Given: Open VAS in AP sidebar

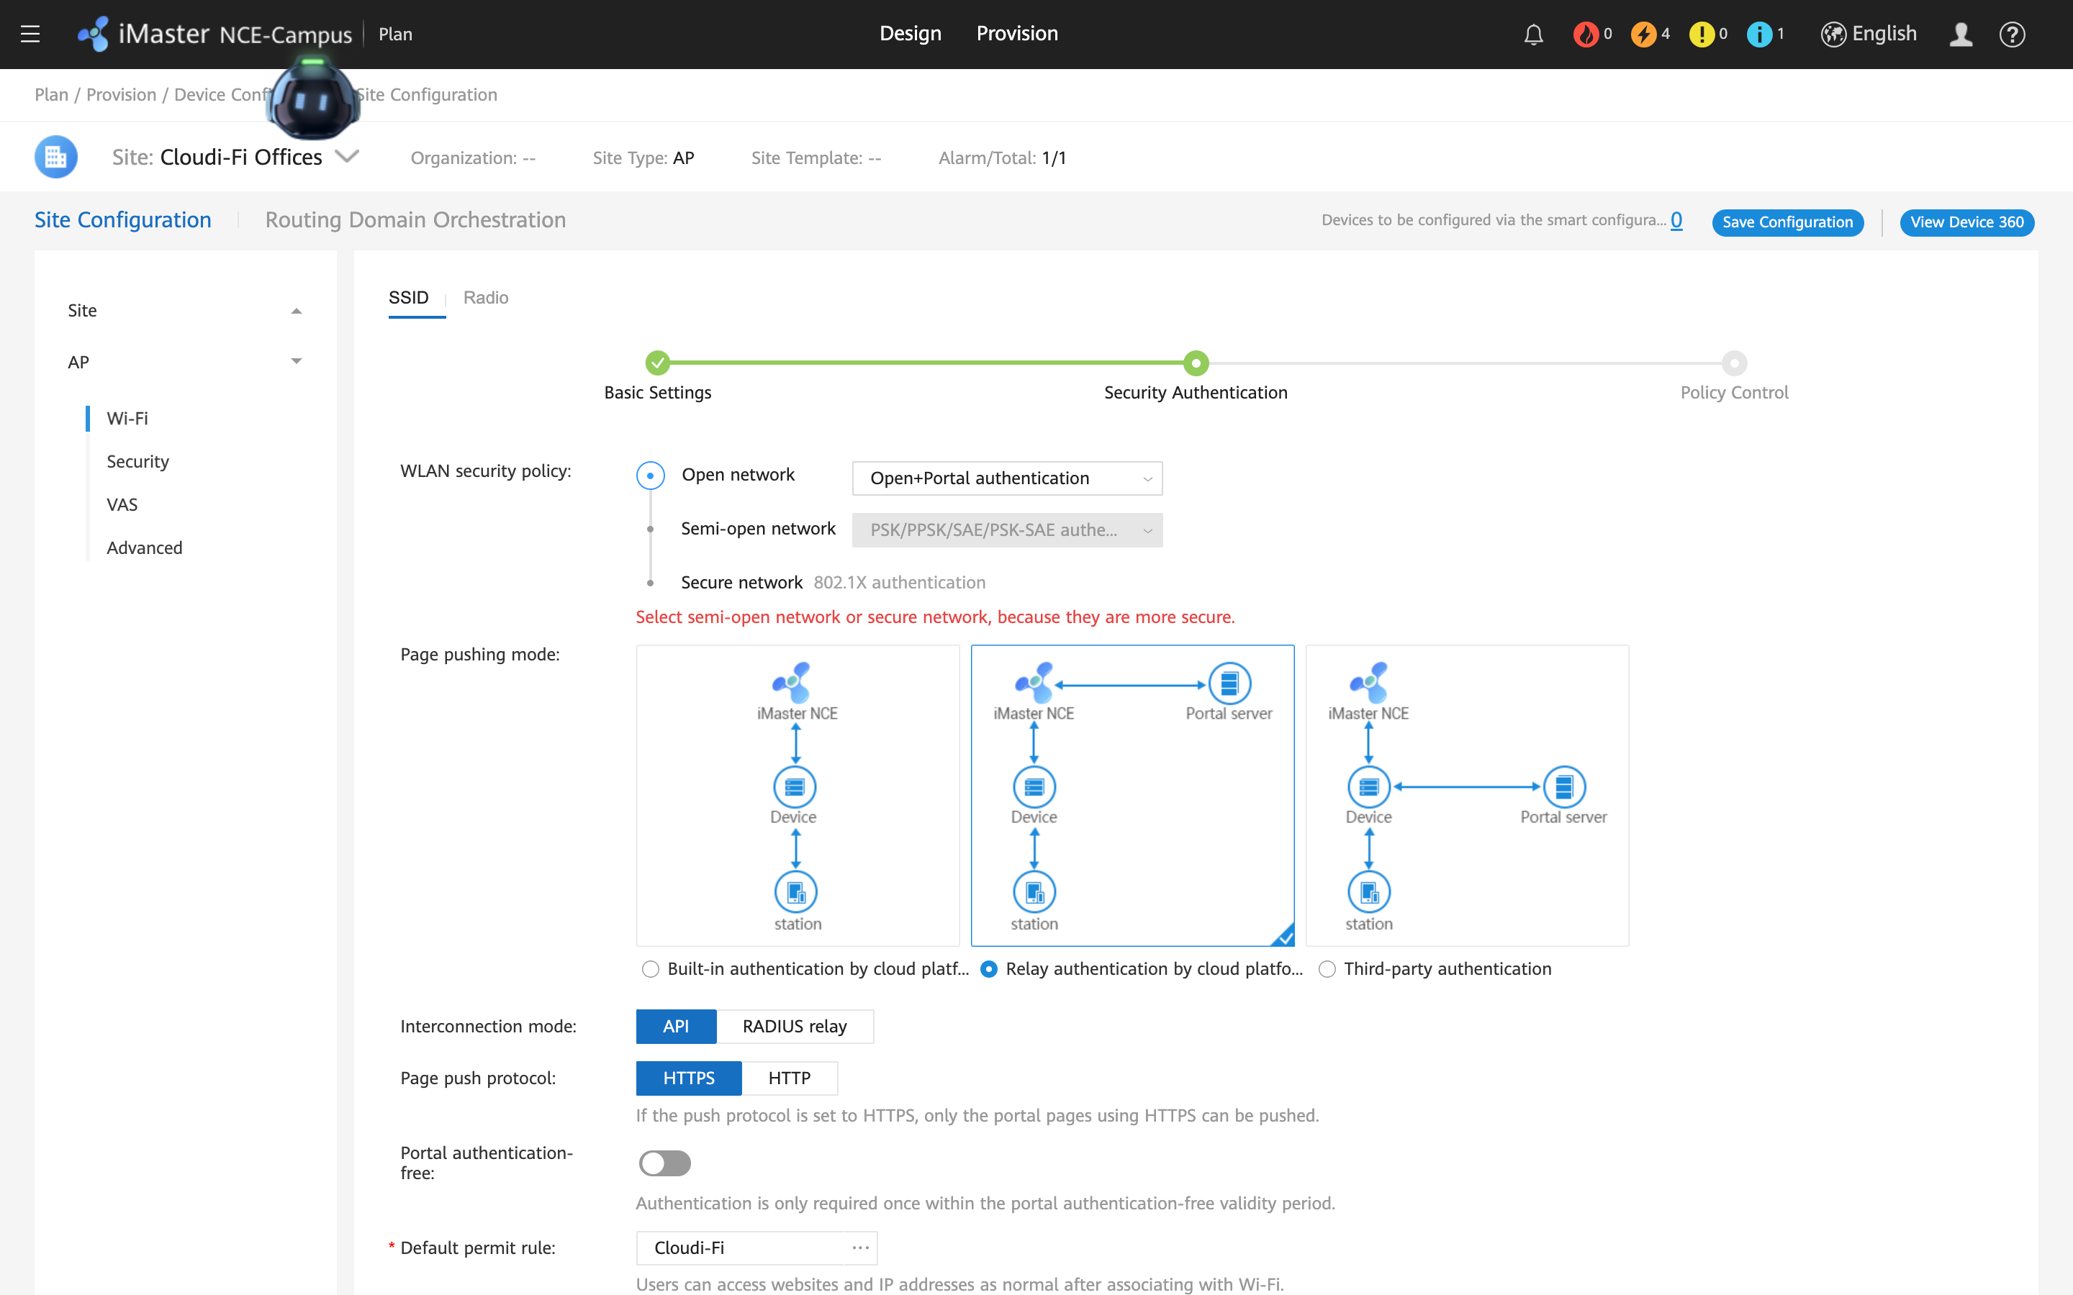Looking at the screenshot, I should 122,504.
